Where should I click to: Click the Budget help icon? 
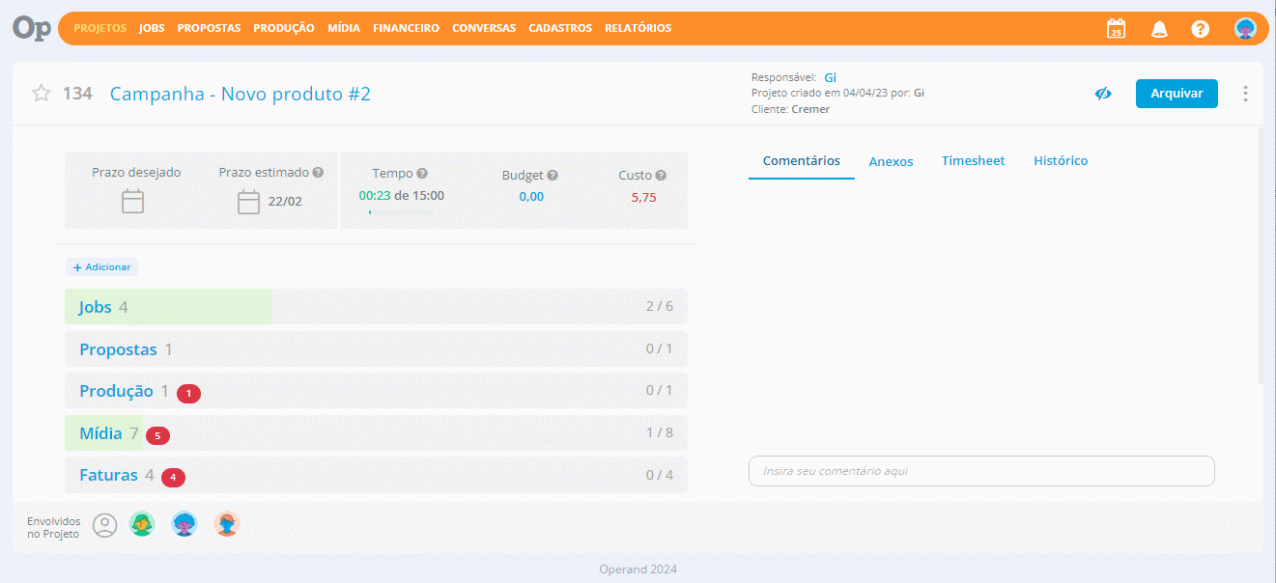point(553,176)
